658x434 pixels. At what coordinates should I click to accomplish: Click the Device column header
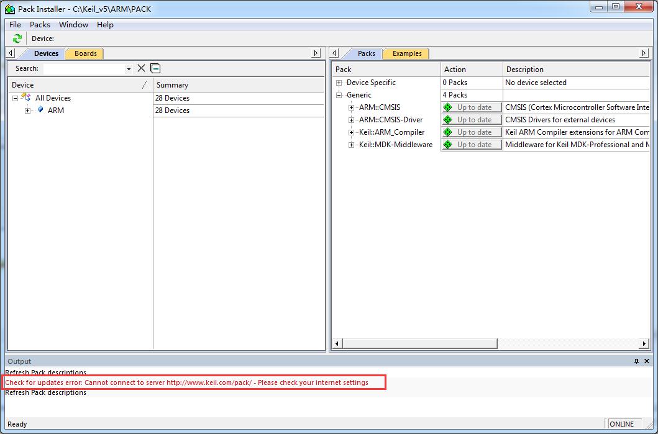(x=81, y=84)
